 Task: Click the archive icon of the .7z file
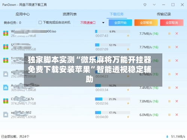(6, 101)
